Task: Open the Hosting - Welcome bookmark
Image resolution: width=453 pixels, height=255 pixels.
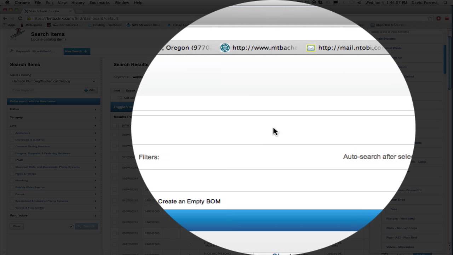Action: [105, 25]
